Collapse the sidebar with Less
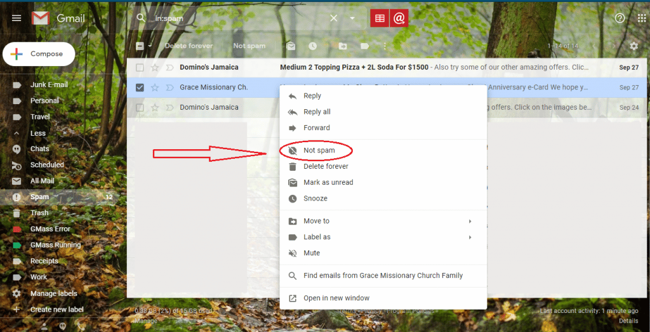This screenshot has width=650, height=332. [37, 133]
